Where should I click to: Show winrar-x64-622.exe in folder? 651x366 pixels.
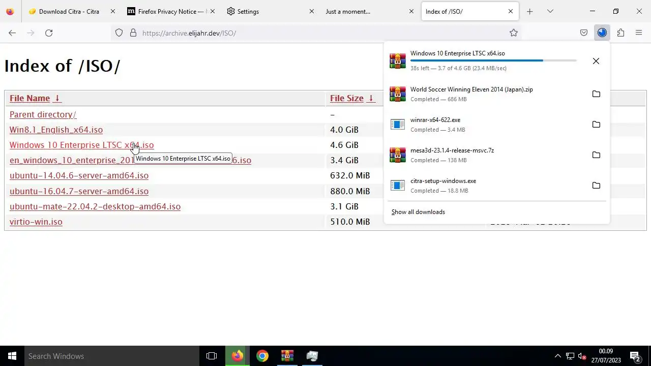pyautogui.click(x=596, y=125)
